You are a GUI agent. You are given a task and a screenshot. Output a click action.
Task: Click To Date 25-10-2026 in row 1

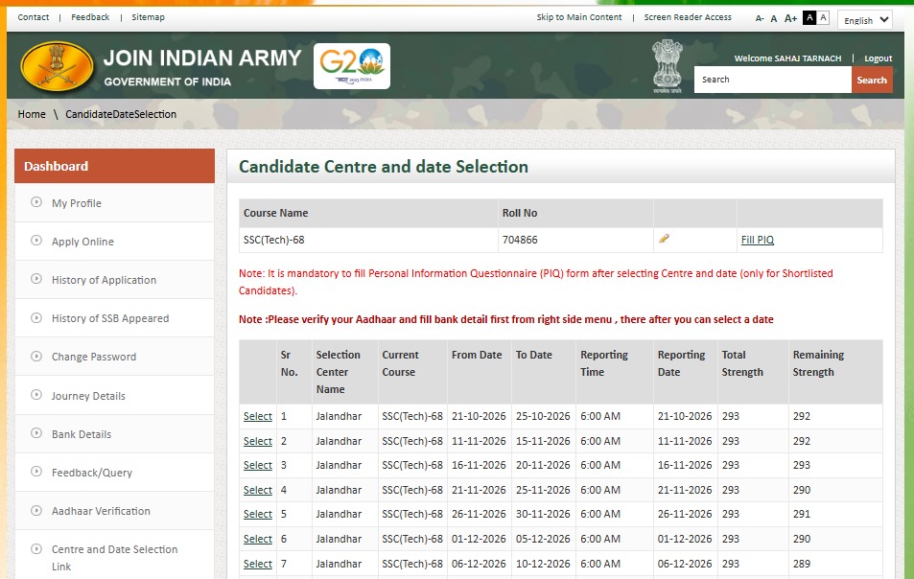point(543,416)
